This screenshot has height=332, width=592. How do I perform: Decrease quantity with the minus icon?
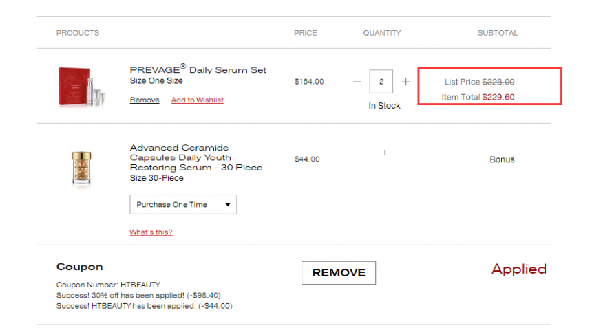(x=357, y=82)
